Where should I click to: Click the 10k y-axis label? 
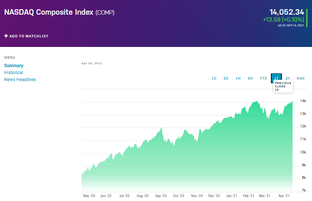pyautogui.click(x=303, y=152)
